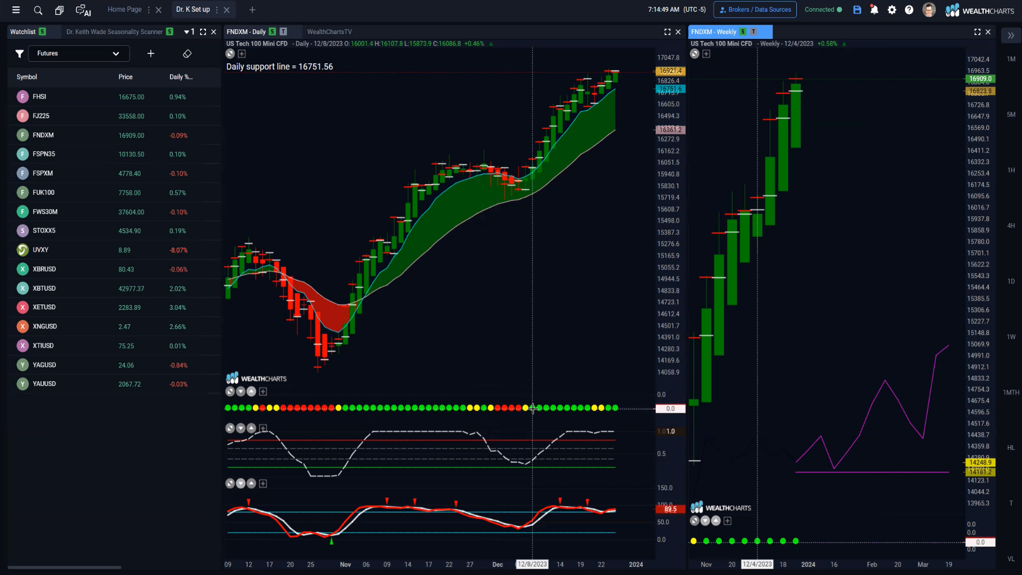Viewport: 1022px width, 575px height.
Task: Click the 16921.4 price marker on daily axis
Action: pyautogui.click(x=670, y=71)
